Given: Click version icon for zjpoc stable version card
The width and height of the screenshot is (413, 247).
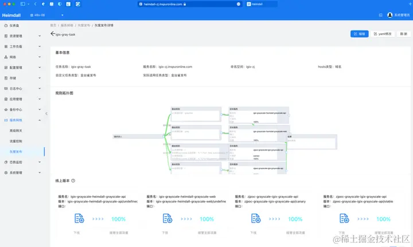Looking at the screenshot, I should (344, 218).
